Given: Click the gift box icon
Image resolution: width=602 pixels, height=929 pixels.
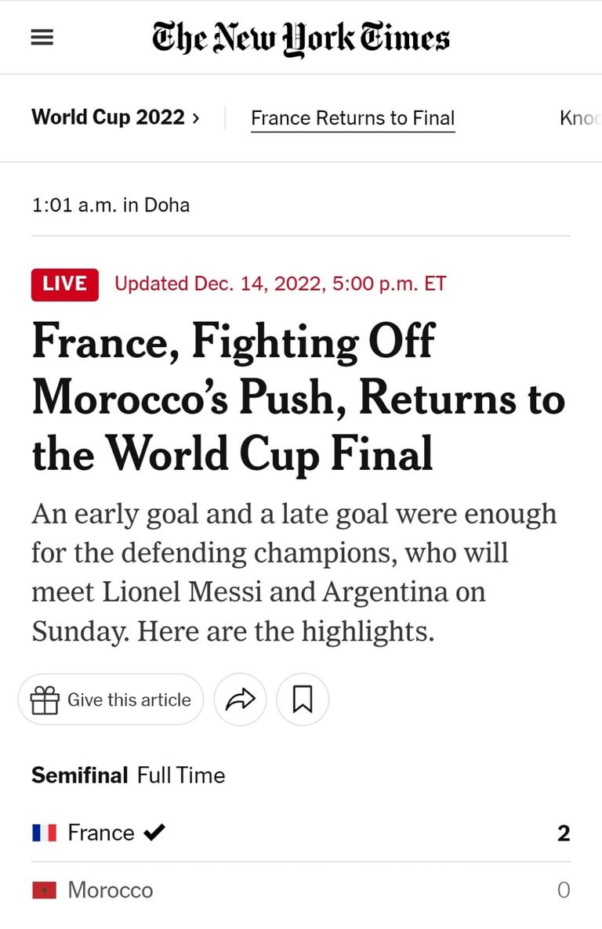Looking at the screenshot, I should 45,699.
